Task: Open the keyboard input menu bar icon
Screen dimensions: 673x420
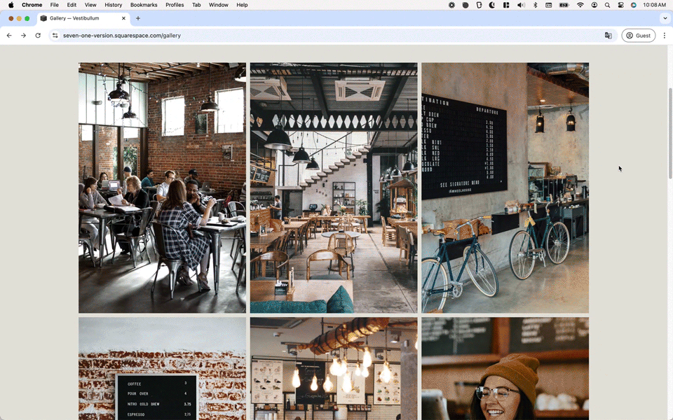Action: [x=548, y=5]
